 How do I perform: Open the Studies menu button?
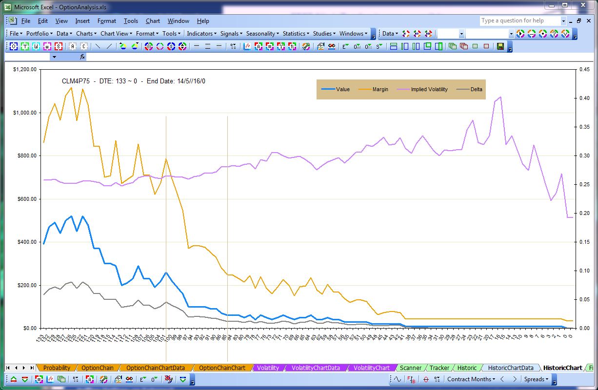pos(324,34)
